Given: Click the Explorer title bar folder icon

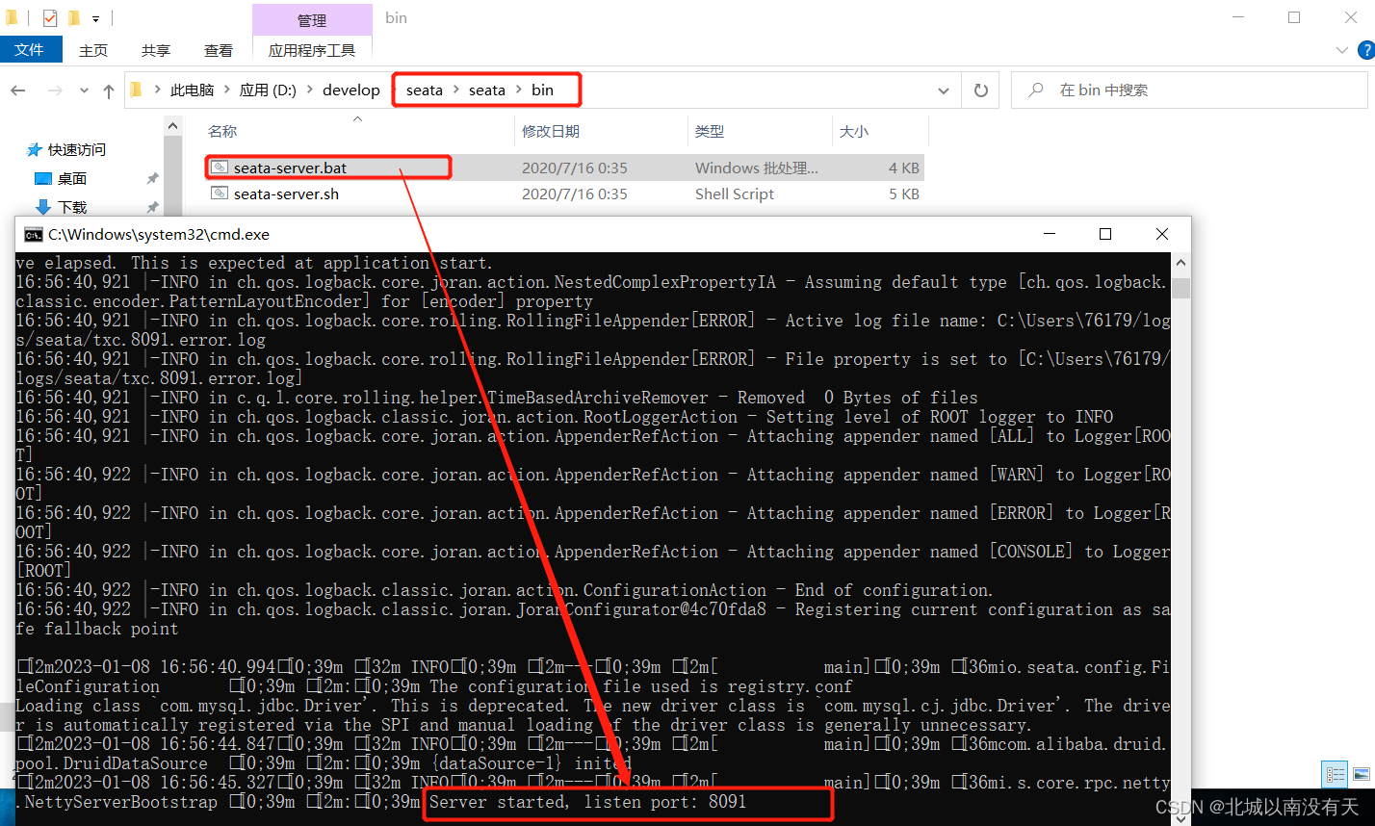Looking at the screenshot, I should (12, 17).
